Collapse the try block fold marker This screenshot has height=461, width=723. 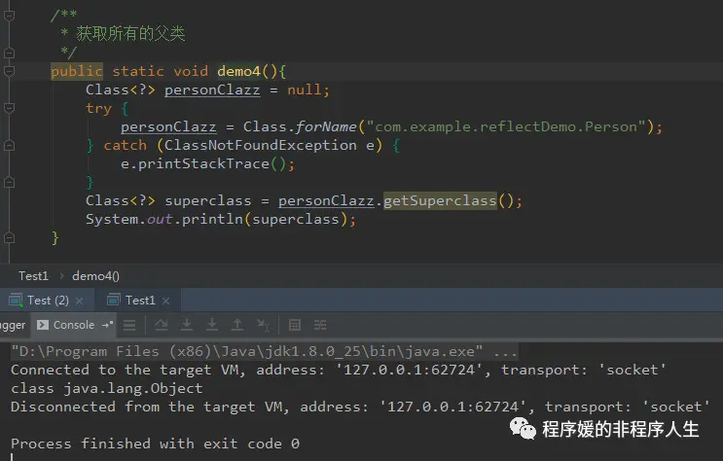click(x=9, y=108)
